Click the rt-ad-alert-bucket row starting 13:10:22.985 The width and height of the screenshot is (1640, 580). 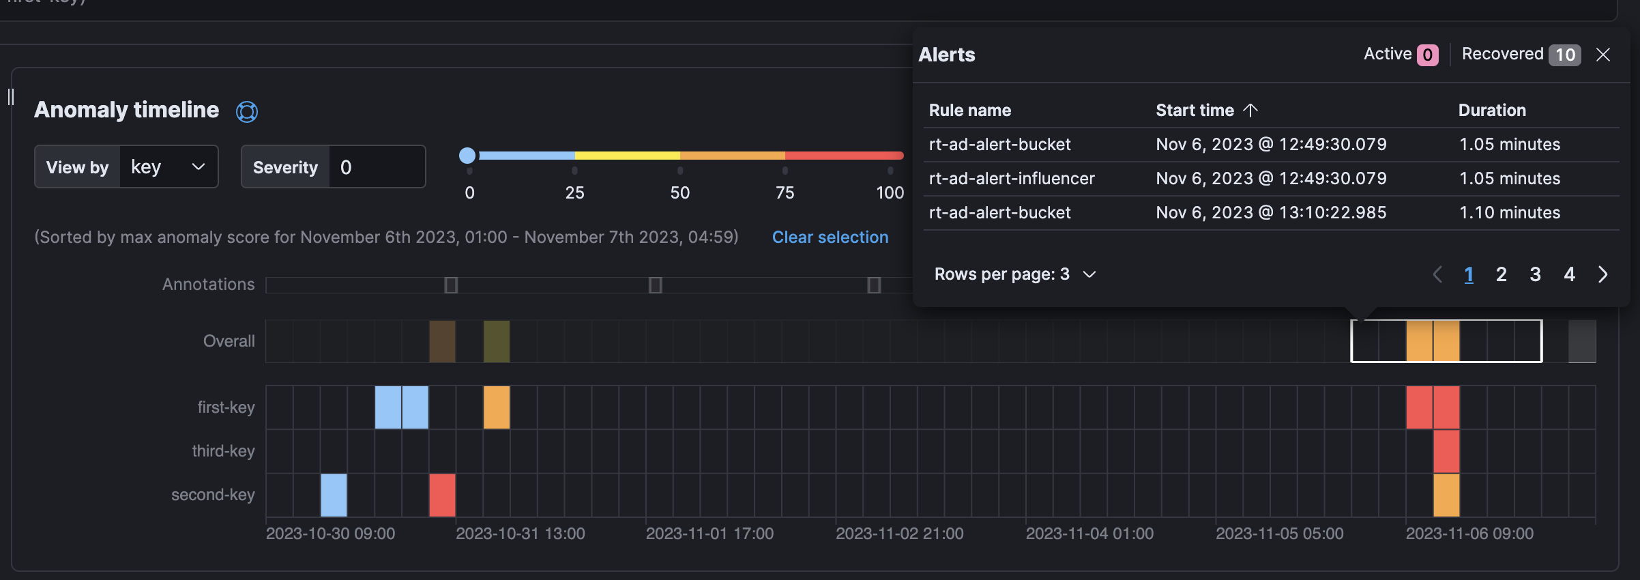[x=1272, y=213]
